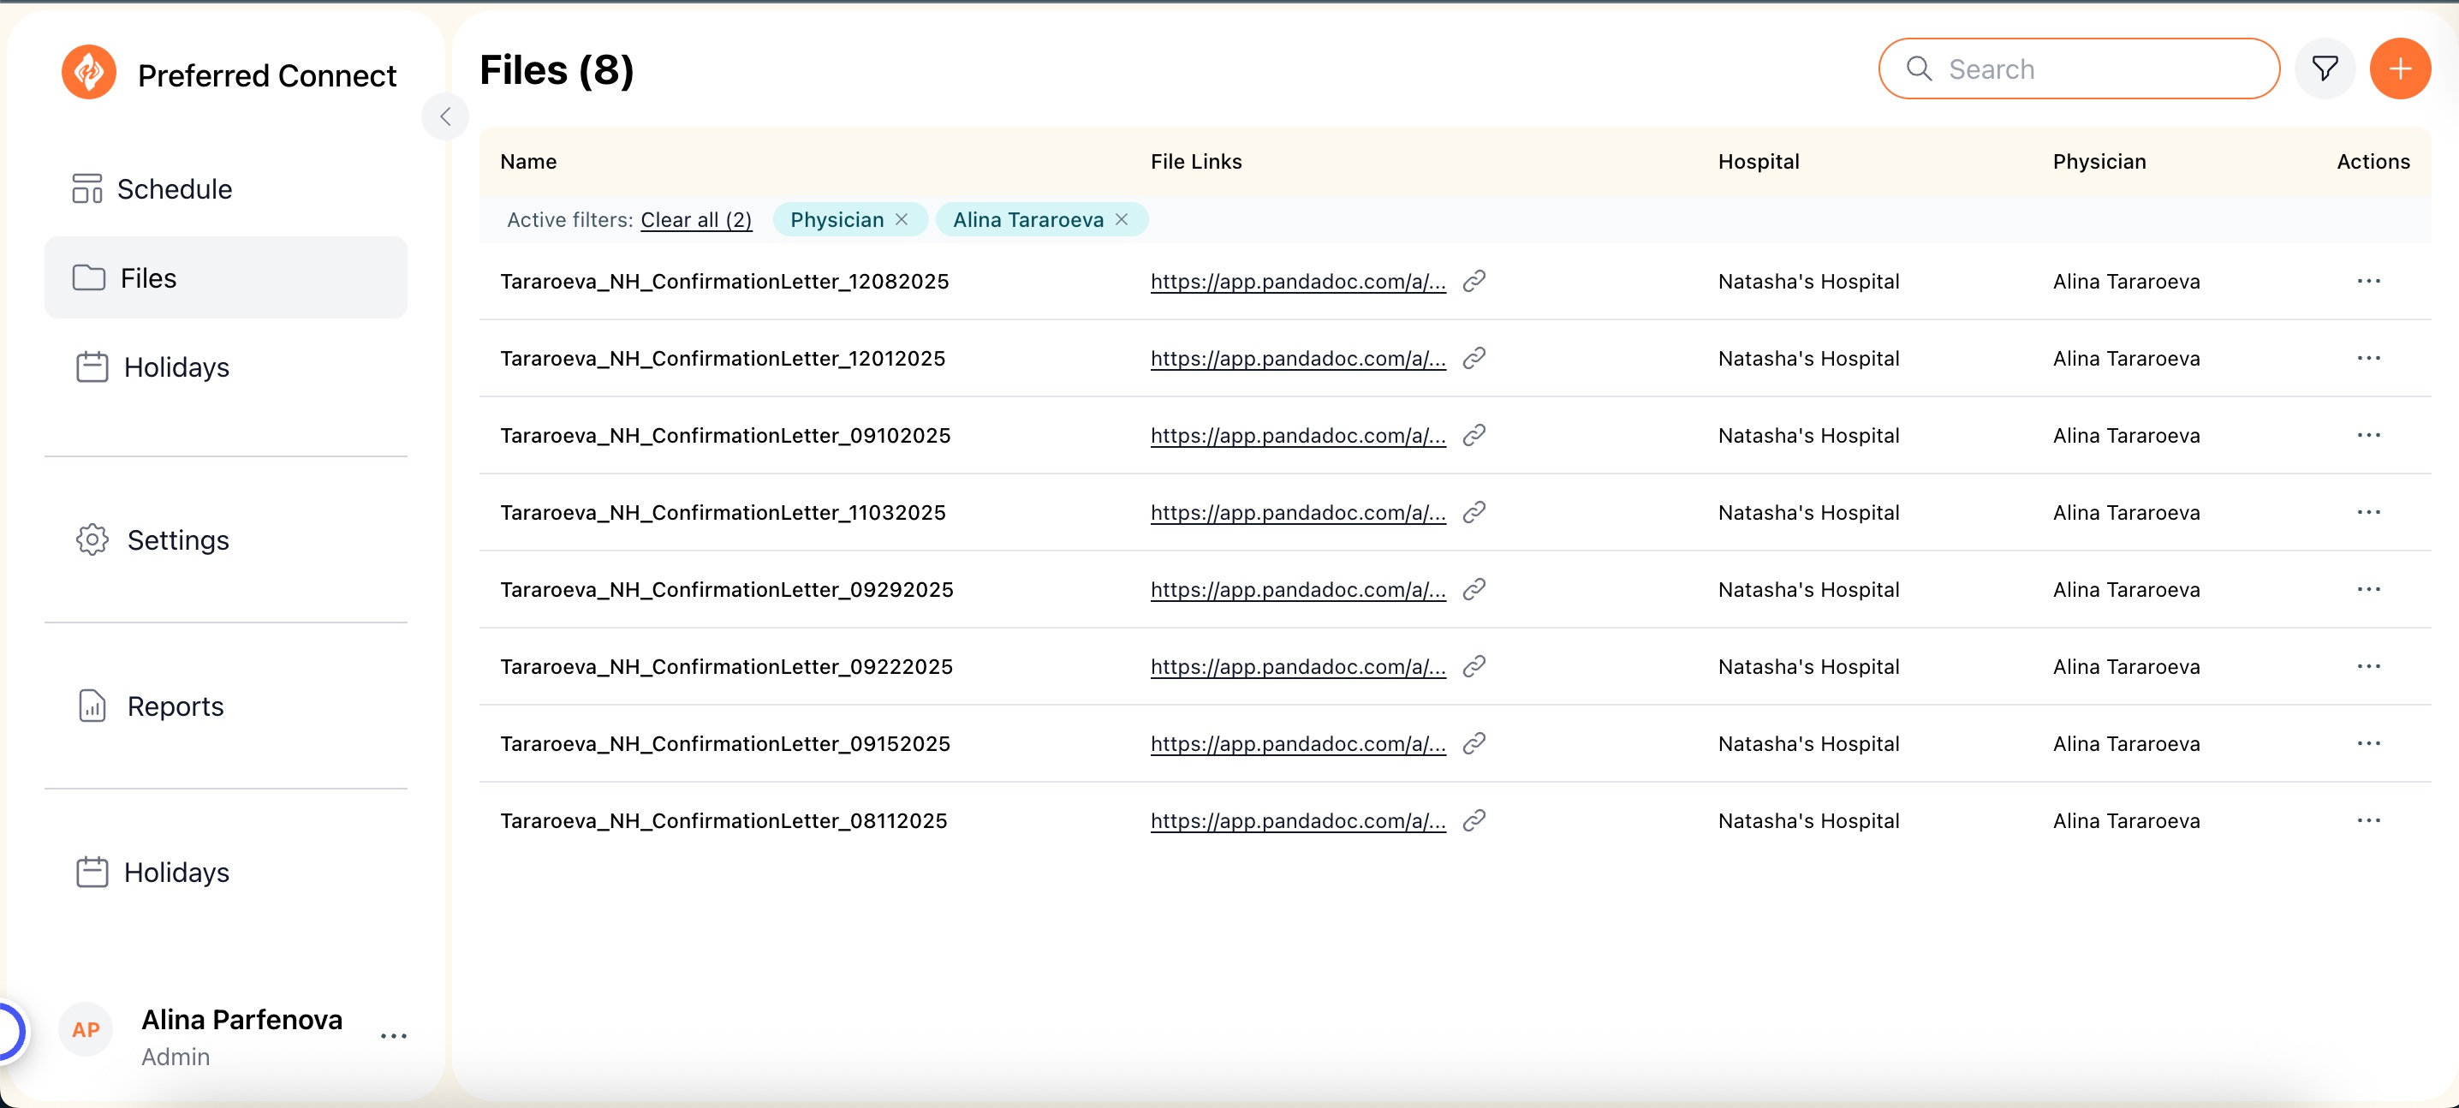Click the Schedule layout icon
This screenshot has height=1108, width=2459.
click(86, 189)
